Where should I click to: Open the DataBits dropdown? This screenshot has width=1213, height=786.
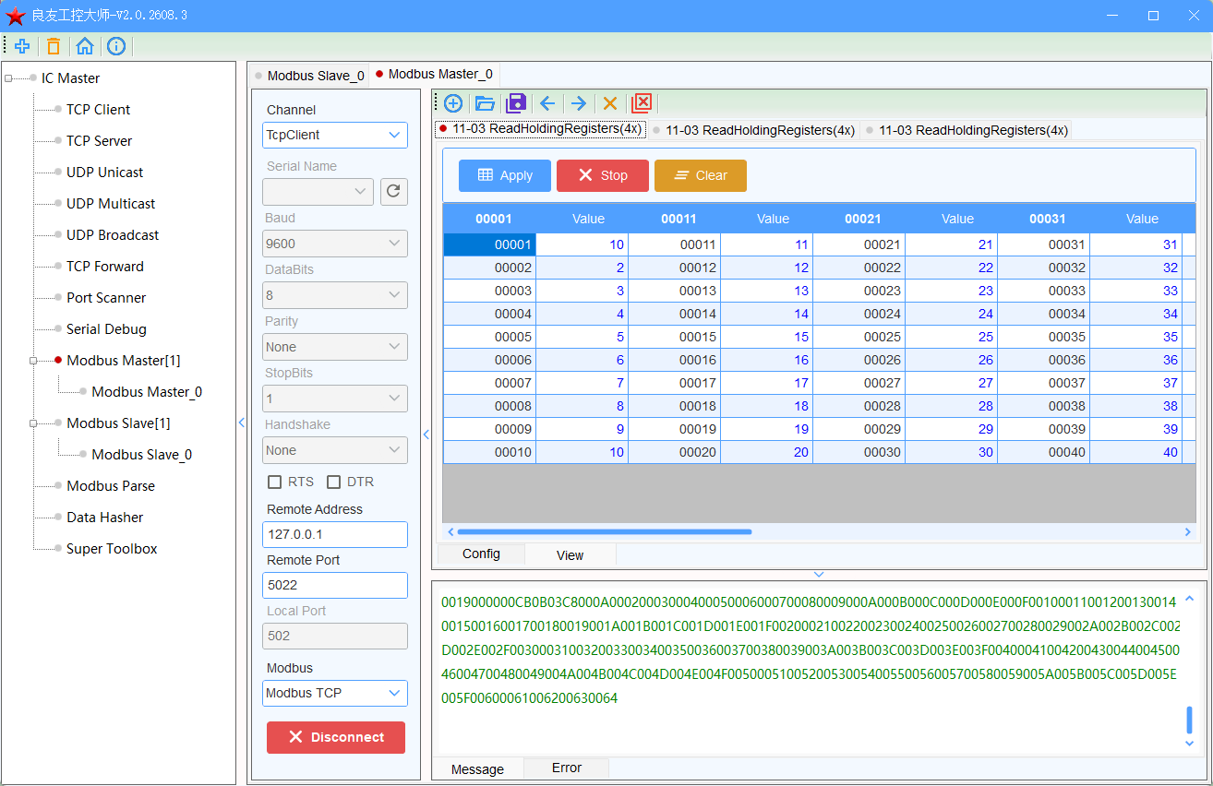335,295
